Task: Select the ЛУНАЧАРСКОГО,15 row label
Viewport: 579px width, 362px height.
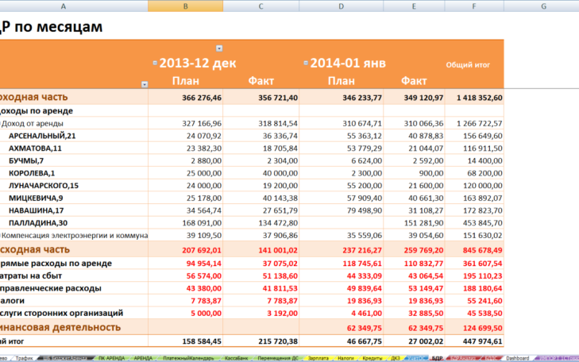Action: pos(44,186)
